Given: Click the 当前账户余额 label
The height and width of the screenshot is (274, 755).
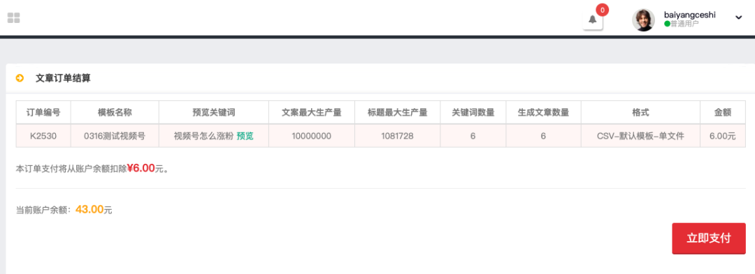Looking at the screenshot, I should click(x=44, y=210).
